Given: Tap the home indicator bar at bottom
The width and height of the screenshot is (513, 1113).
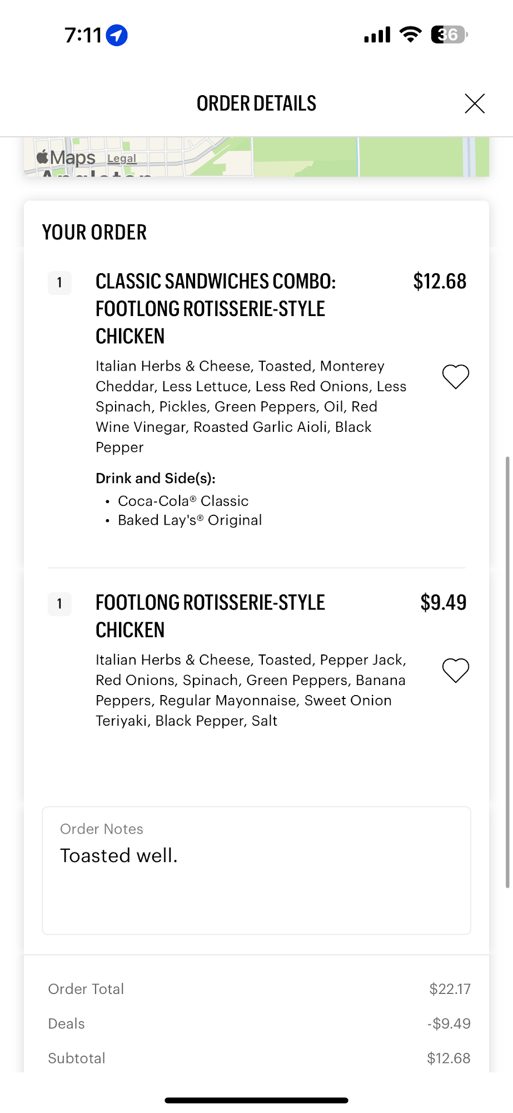Looking at the screenshot, I should coord(256,1100).
